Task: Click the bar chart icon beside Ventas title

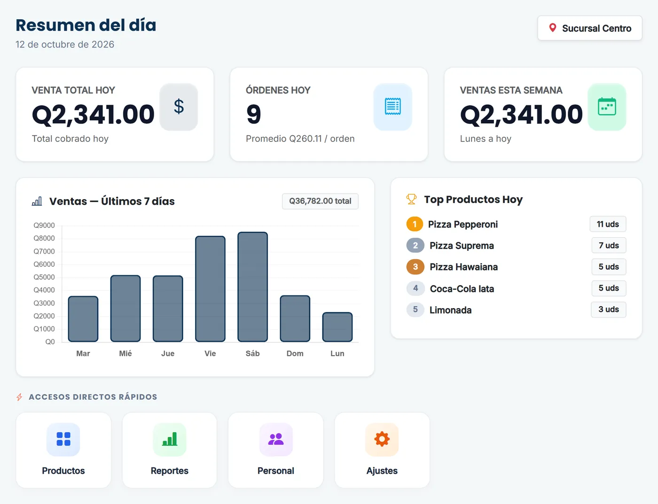Action: point(37,201)
